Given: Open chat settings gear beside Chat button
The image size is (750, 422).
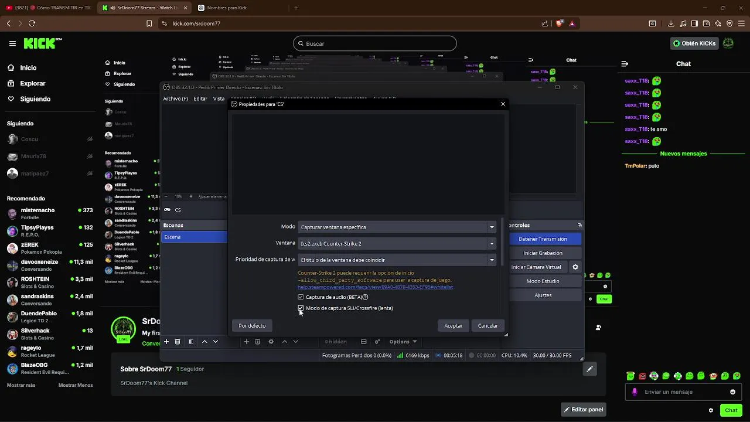Looking at the screenshot, I should (x=711, y=410).
